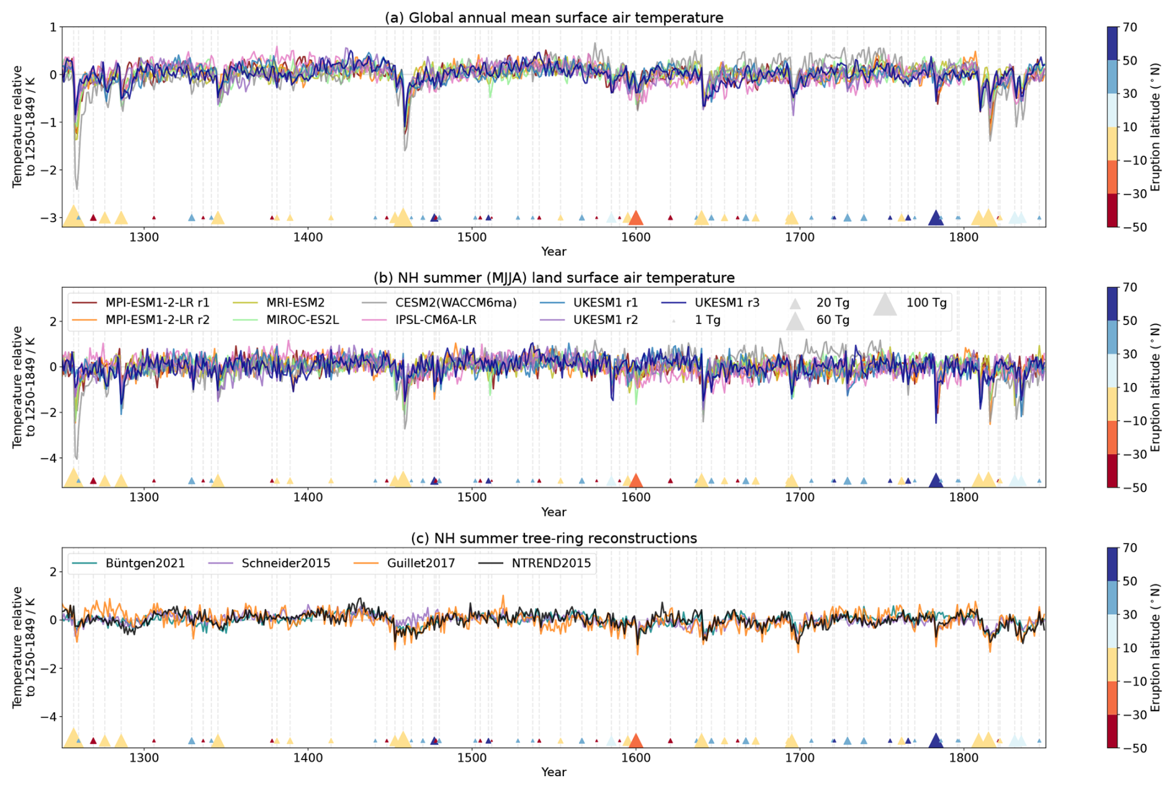Click the large dark blue triangle in panel (a)
Screen dimensions: 1174x788
click(x=936, y=218)
